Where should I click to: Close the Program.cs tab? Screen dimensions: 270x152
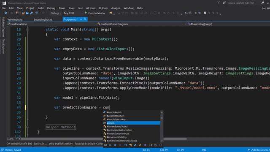tap(85, 19)
